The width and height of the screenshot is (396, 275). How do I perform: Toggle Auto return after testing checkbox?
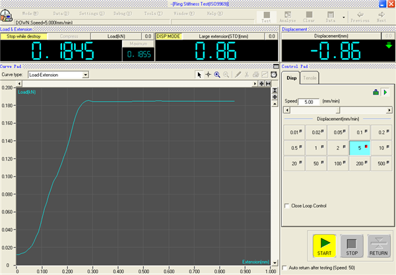click(x=285, y=268)
